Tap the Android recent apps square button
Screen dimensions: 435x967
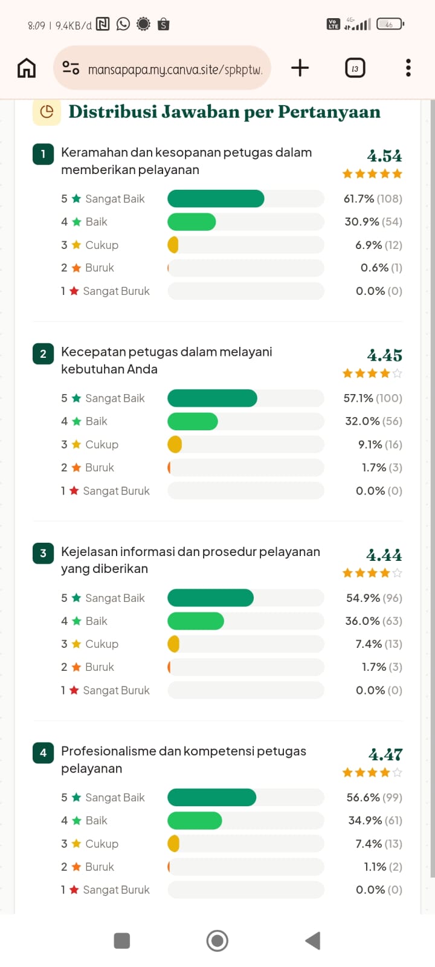click(x=122, y=940)
